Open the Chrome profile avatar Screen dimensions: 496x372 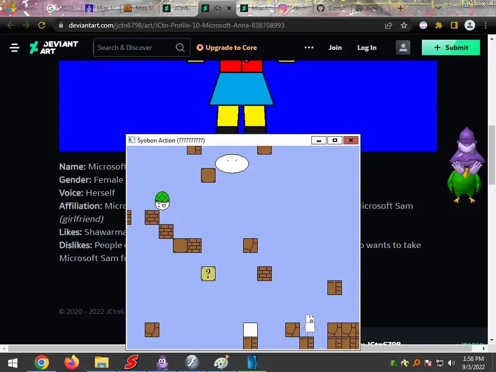[x=470, y=25]
